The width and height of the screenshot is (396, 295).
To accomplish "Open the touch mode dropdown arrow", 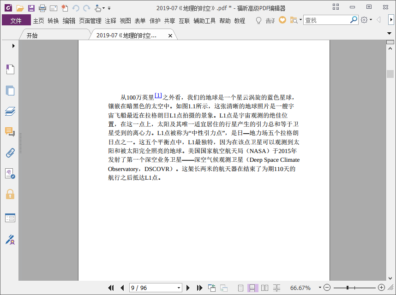I will (103, 8).
